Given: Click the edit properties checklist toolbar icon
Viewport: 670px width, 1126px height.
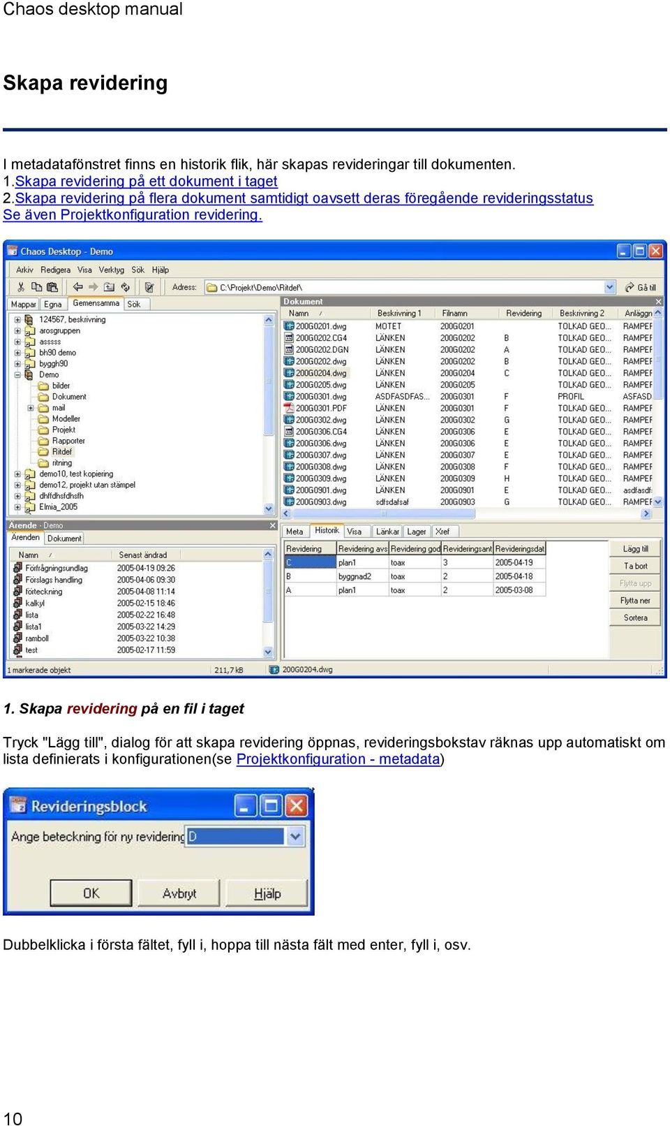Looking at the screenshot, I should [149, 287].
